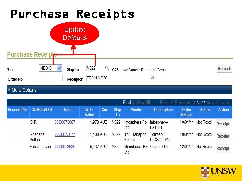Select 'C25 Lowy Cancer Research Centr' text
The width and height of the screenshot is (242, 181).
coord(139,70)
